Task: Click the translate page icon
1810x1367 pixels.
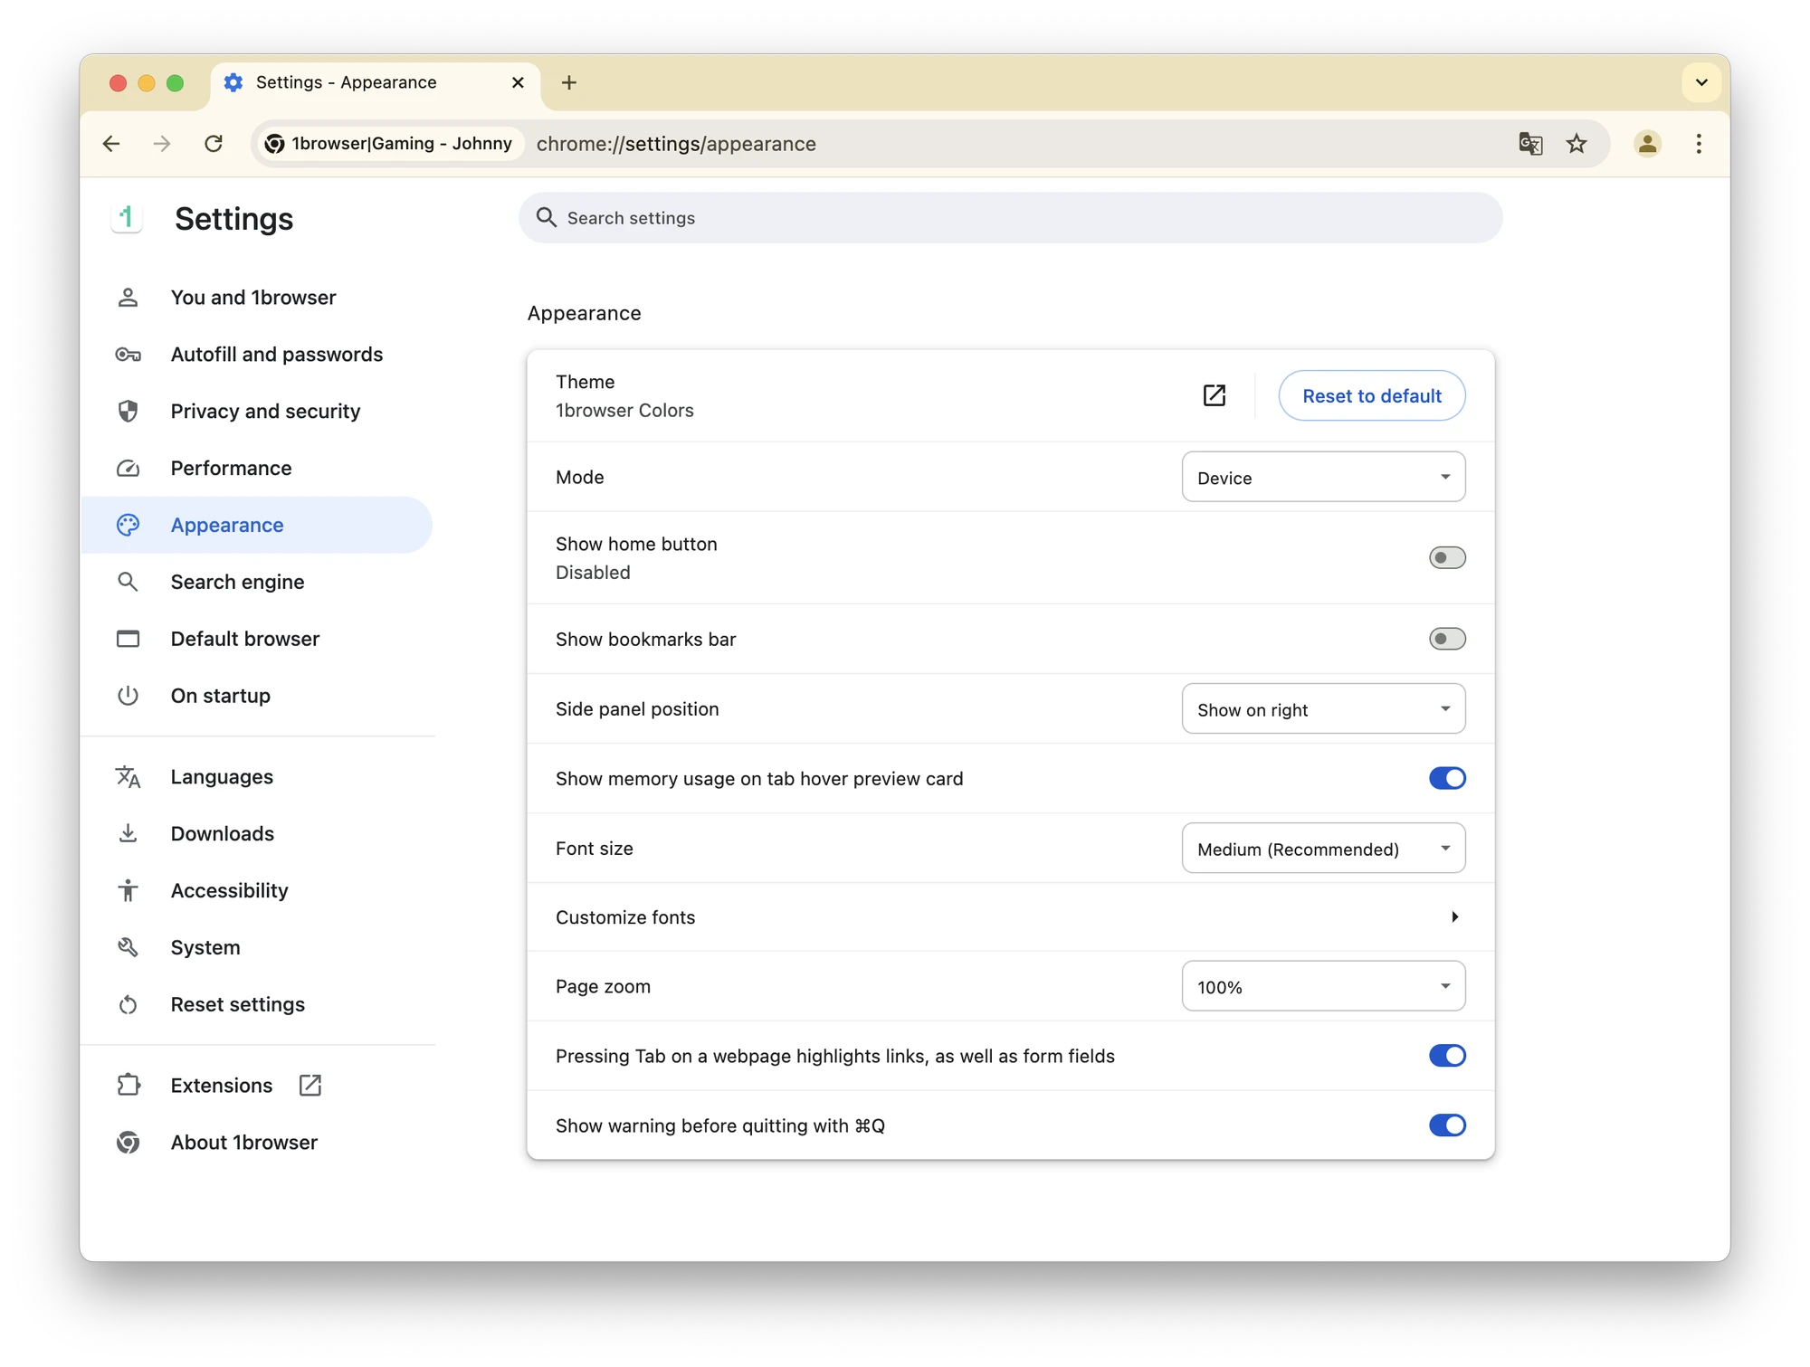Action: 1530,144
